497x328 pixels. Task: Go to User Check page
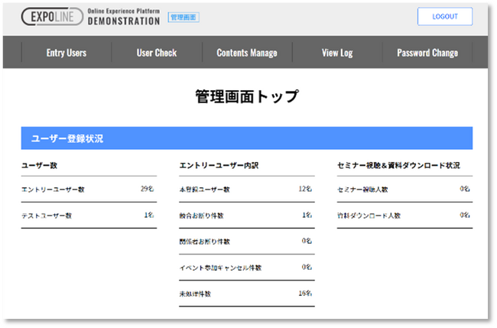pyautogui.click(x=157, y=53)
